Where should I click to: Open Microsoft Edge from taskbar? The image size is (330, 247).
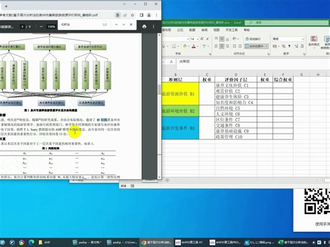(x=31, y=243)
